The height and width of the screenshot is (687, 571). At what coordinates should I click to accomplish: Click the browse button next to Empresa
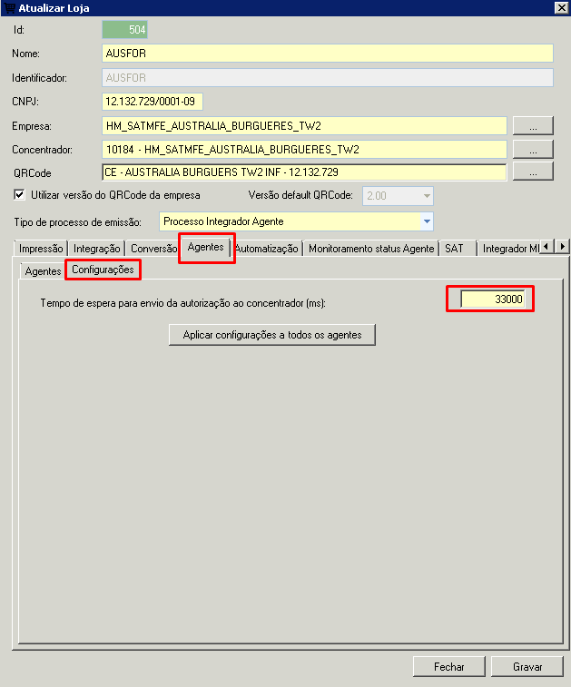(533, 125)
